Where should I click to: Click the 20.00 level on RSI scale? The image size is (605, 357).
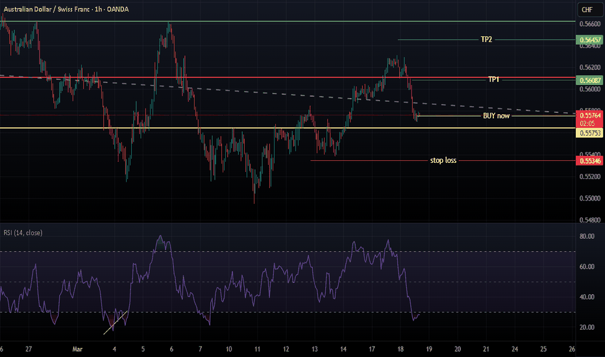(587, 327)
